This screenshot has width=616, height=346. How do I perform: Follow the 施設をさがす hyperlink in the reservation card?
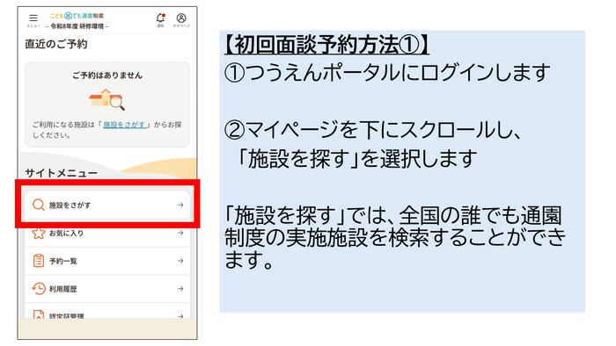[125, 125]
